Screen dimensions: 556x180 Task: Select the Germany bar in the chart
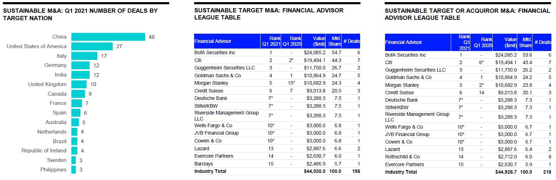click(80, 65)
